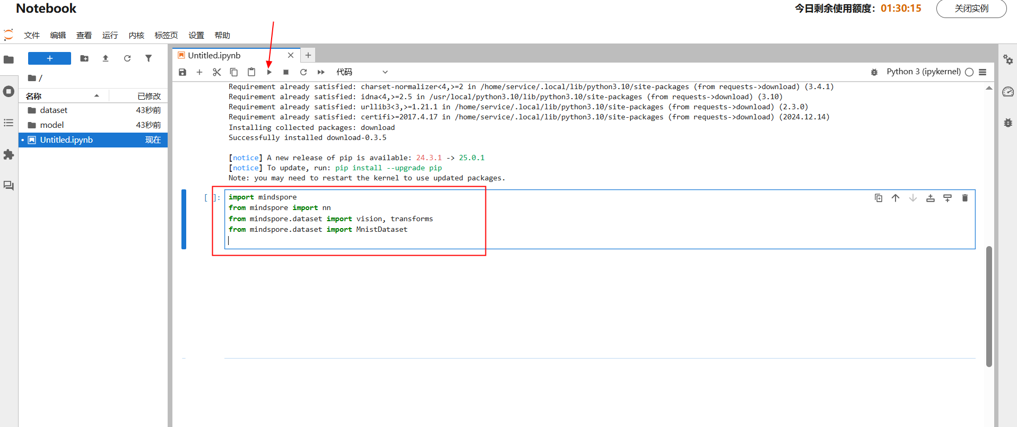1017x427 pixels.
Task: Toggle the debugger bug icon
Action: (874, 72)
